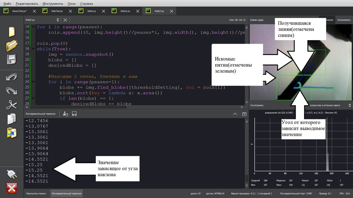Clear the serial terminal with the brush icon

point(66,114)
